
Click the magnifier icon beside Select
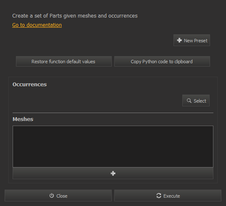pyautogui.click(x=189, y=100)
